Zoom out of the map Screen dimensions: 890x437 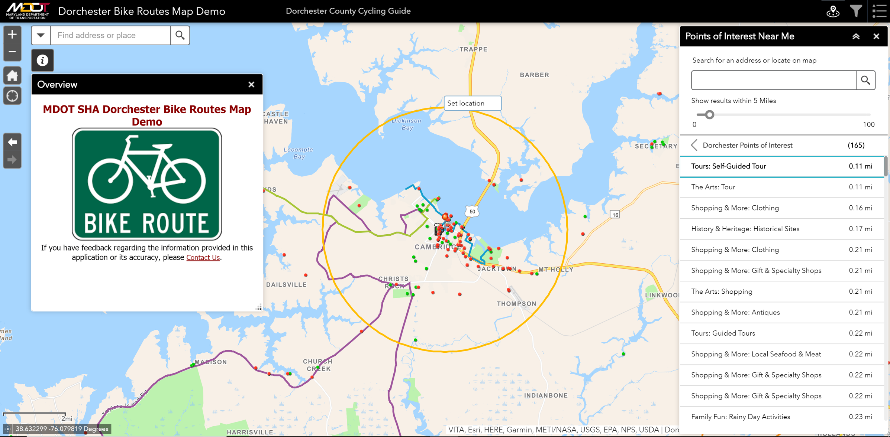click(x=12, y=52)
